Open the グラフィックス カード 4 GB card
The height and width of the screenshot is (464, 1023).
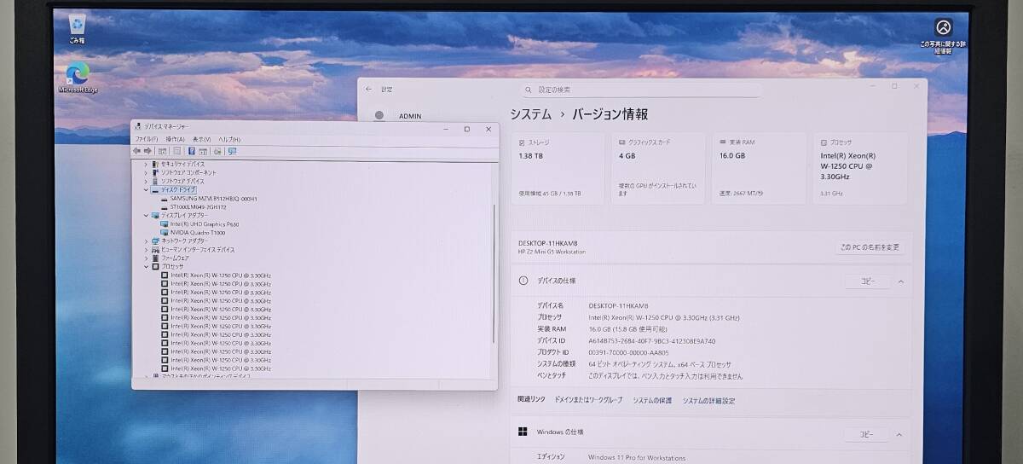658,168
